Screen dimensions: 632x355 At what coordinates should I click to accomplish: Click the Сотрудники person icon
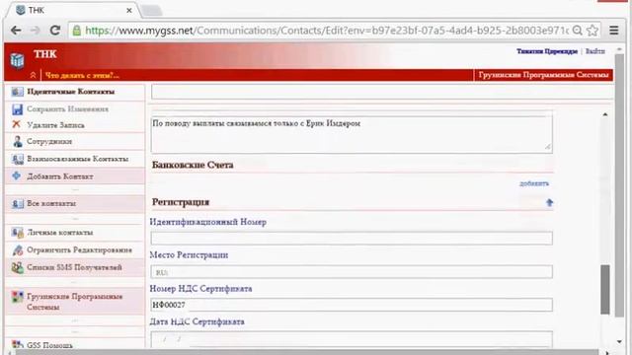tap(18, 141)
